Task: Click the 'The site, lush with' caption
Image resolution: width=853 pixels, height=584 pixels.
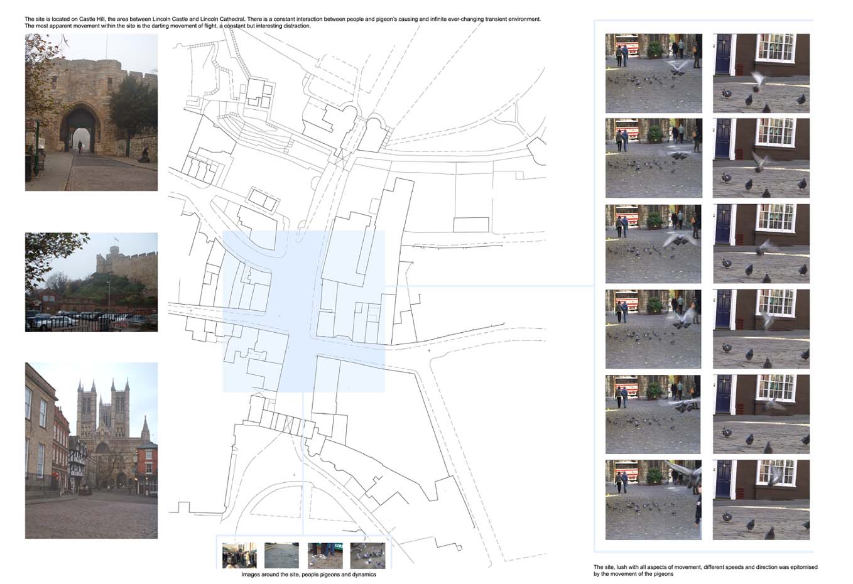Action: [x=705, y=570]
